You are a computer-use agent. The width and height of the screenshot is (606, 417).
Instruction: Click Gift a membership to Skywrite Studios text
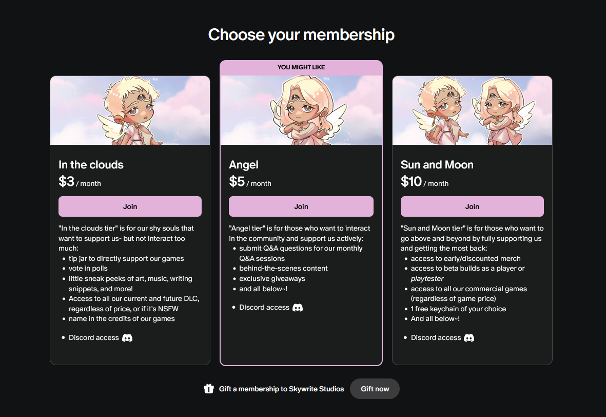(x=281, y=389)
